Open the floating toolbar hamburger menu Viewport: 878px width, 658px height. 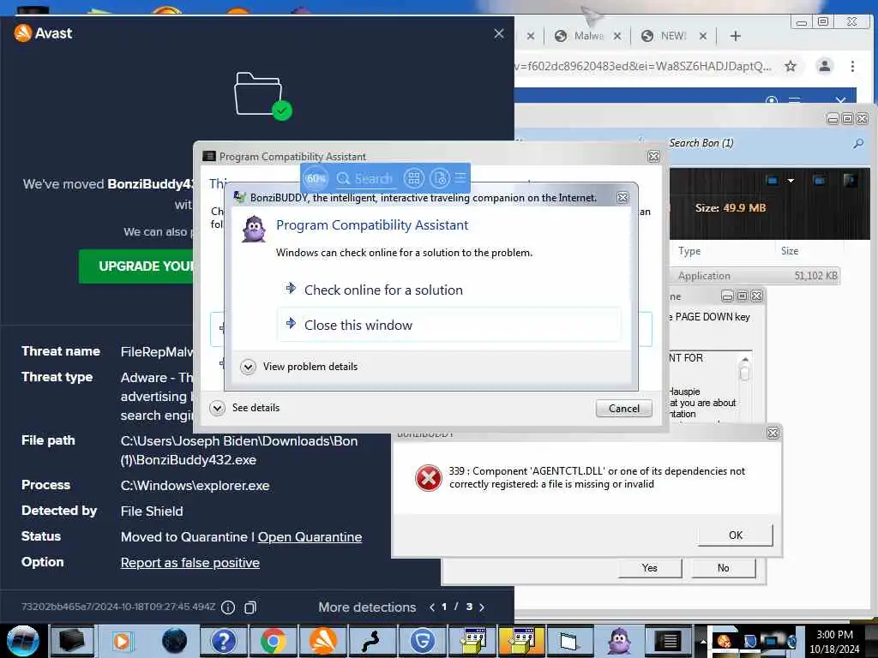(460, 178)
